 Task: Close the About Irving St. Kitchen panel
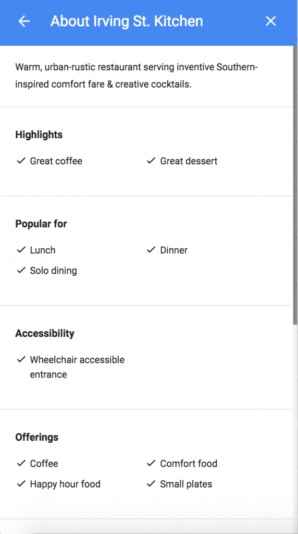coord(271,21)
